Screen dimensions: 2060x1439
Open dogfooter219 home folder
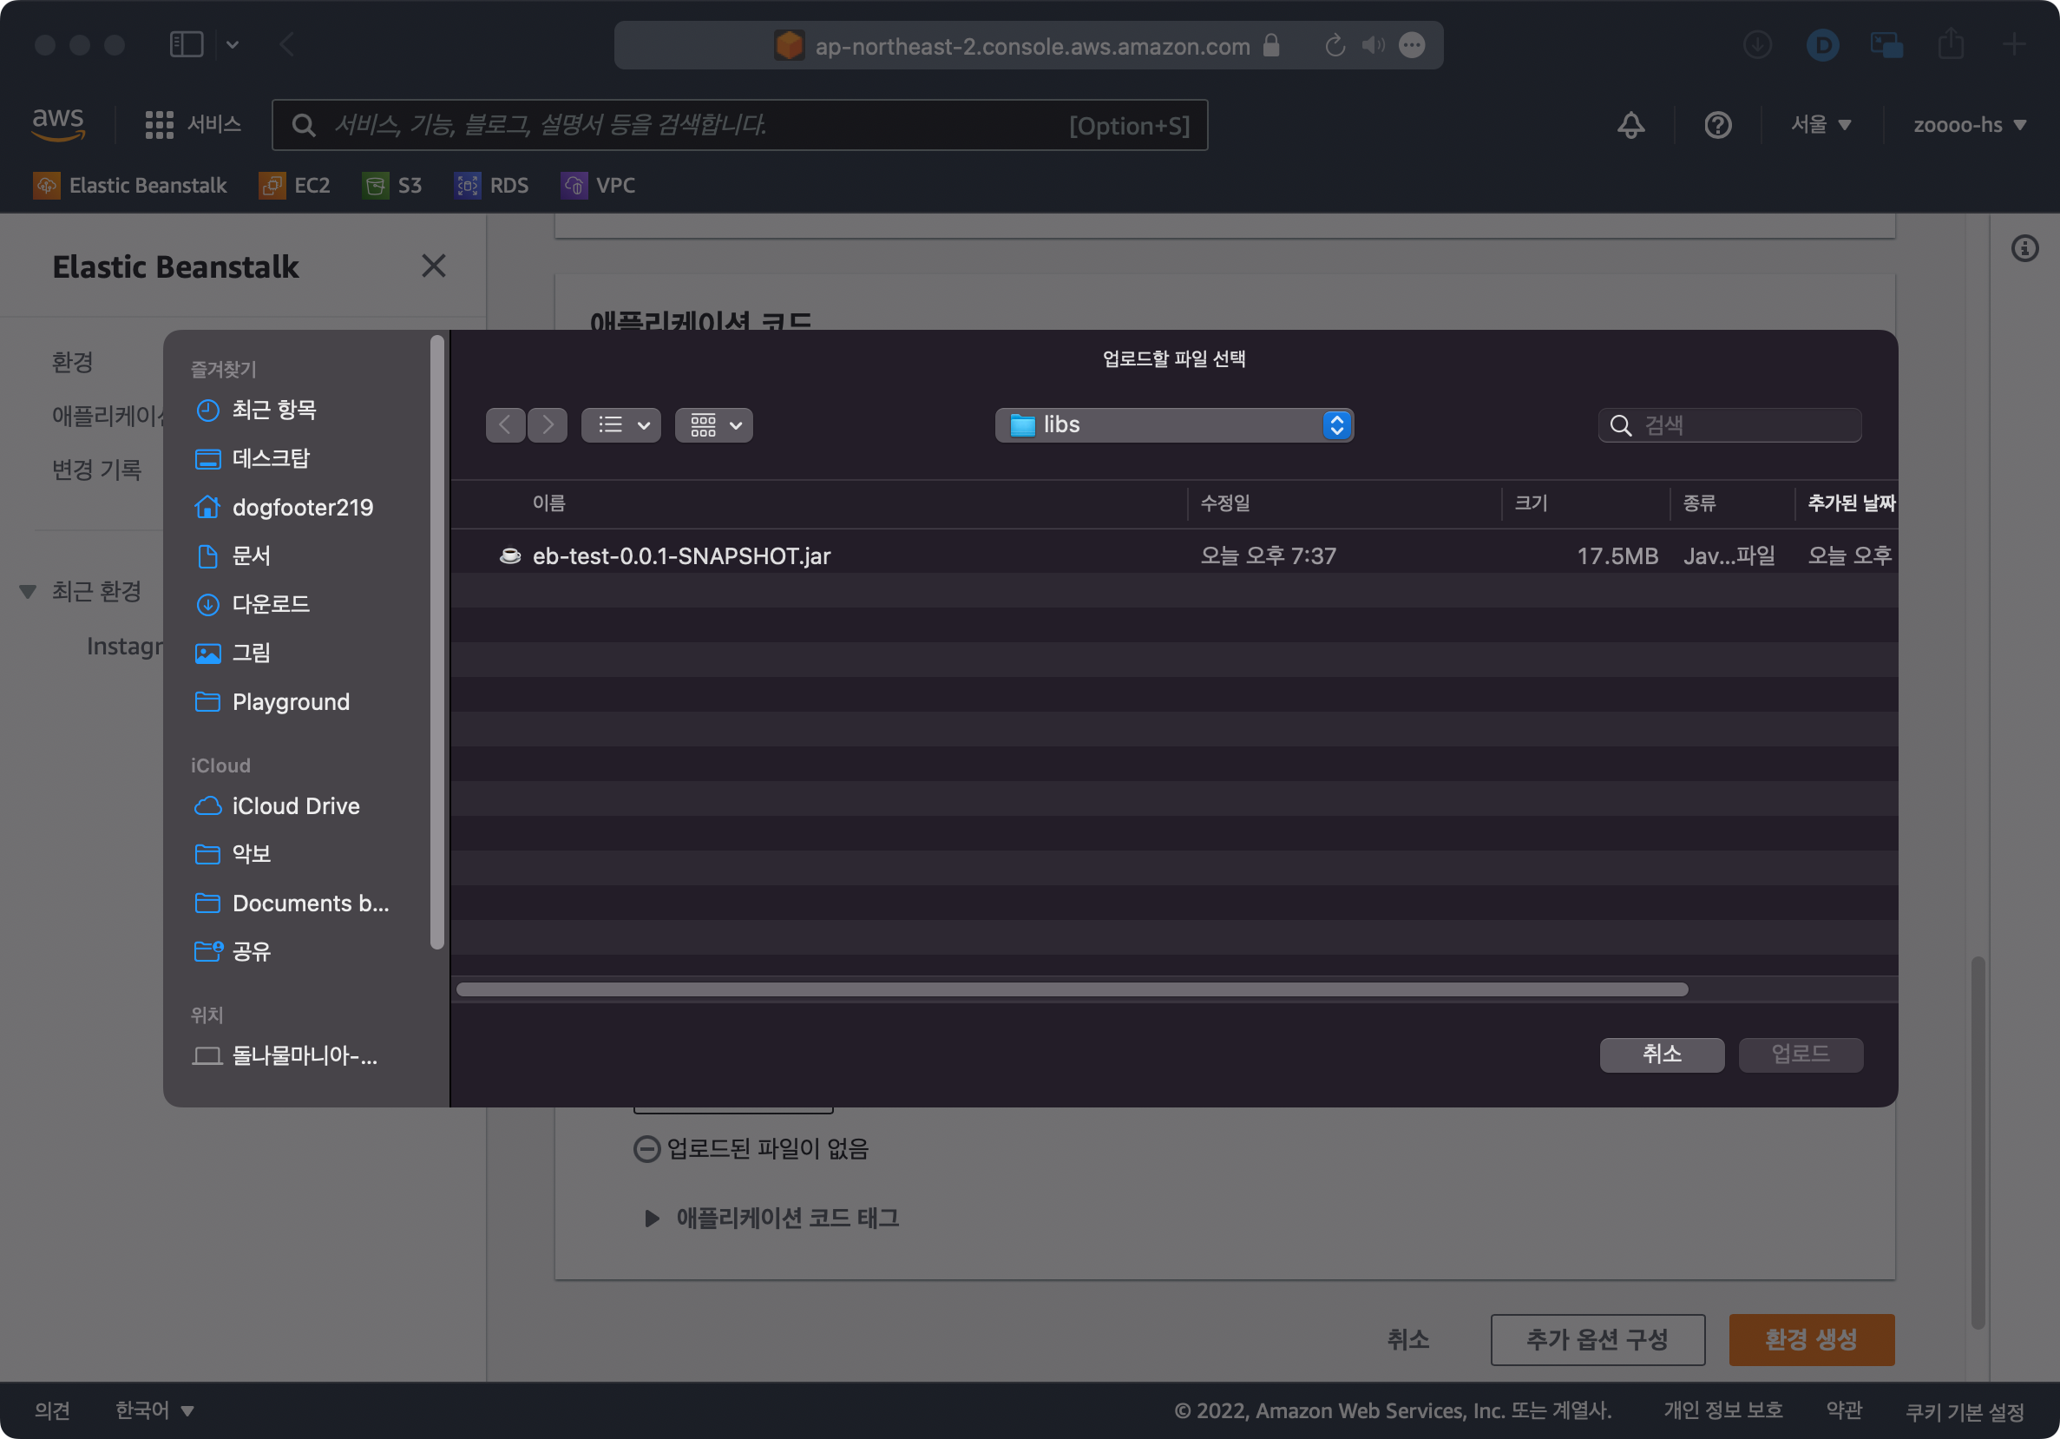pos(284,507)
